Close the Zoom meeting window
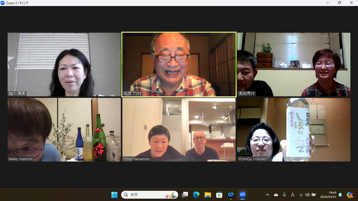Screen dimensions: 358x201 click(351, 3)
